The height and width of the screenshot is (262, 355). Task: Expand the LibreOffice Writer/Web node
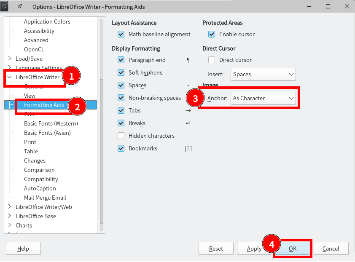point(10,206)
